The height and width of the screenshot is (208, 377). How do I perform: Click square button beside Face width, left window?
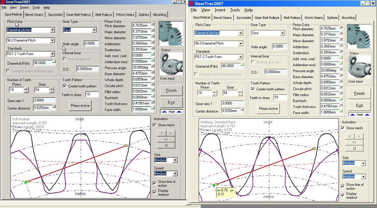pos(153,108)
